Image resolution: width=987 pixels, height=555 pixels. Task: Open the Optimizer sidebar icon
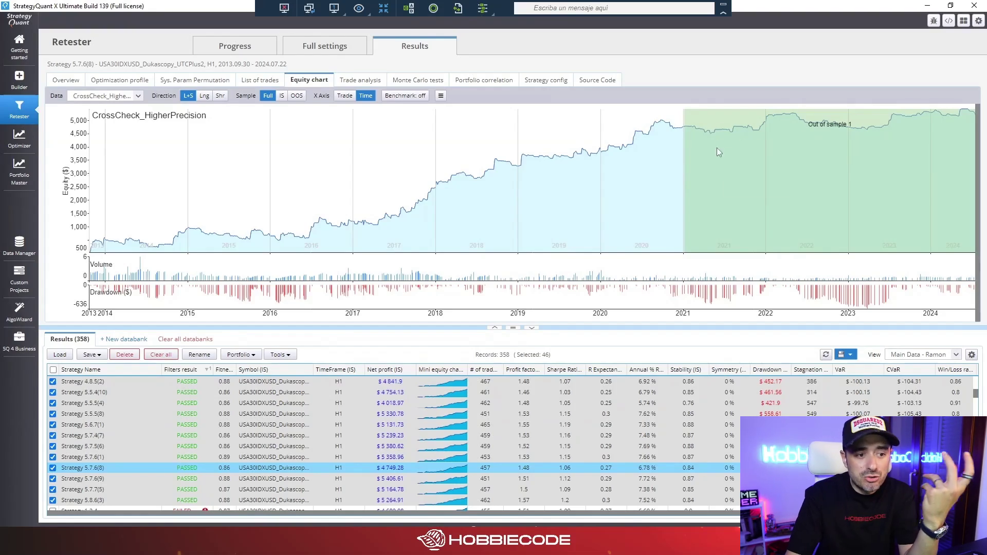19,139
